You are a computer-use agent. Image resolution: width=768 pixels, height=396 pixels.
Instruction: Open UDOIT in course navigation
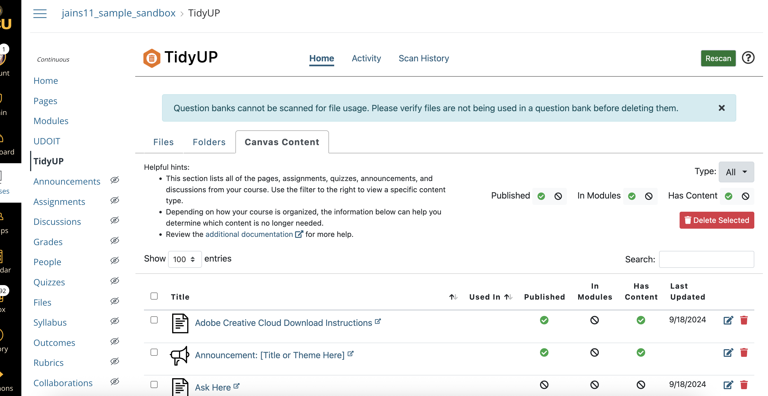click(47, 141)
